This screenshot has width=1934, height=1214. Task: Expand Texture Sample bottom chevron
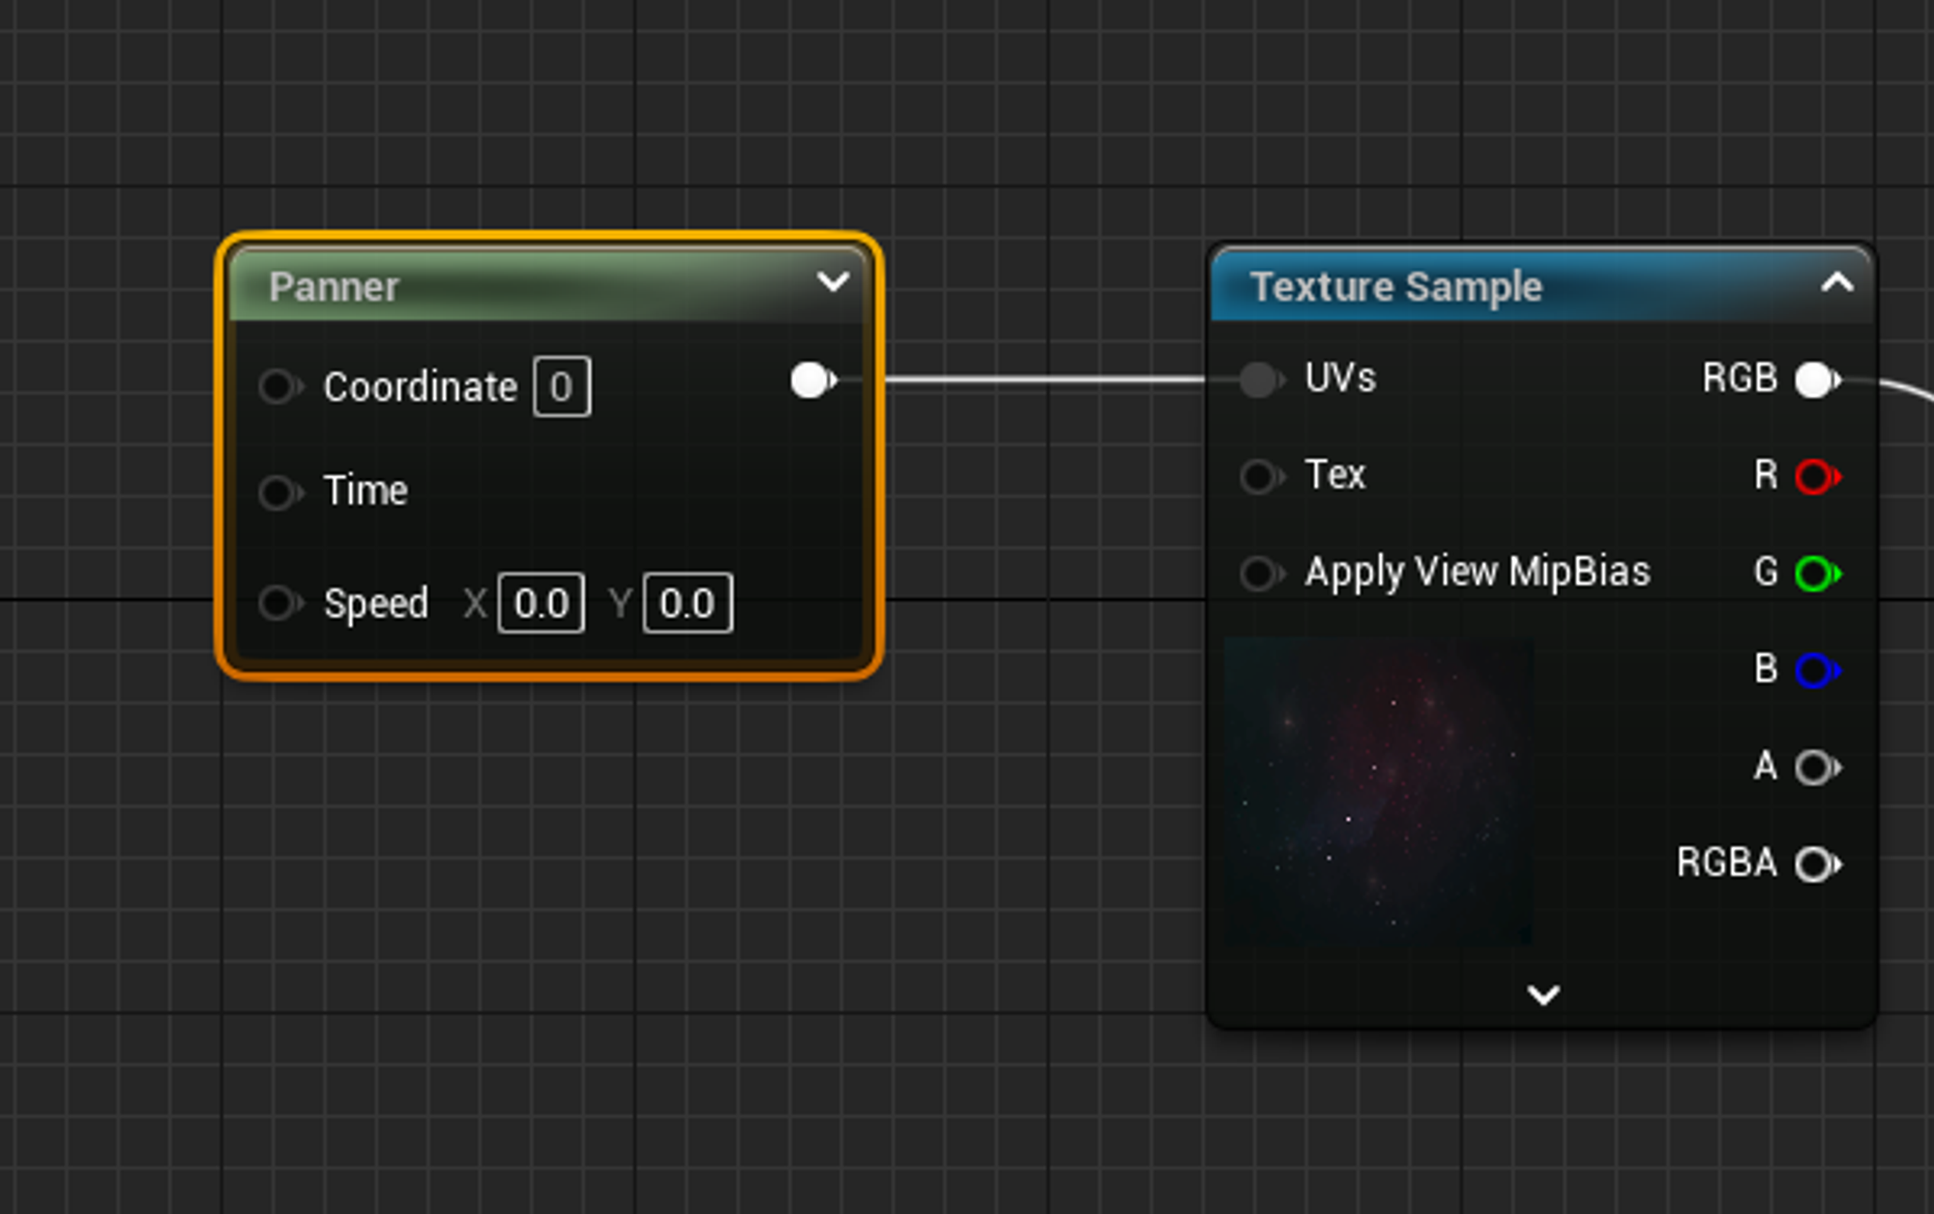(1543, 994)
